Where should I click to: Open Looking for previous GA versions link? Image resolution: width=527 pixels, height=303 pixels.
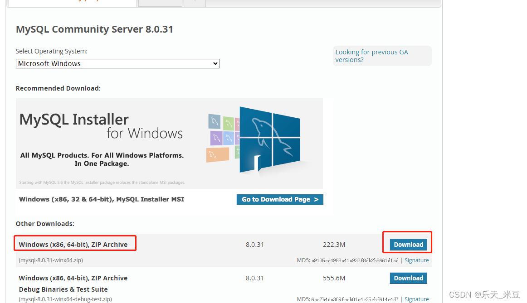click(371, 56)
